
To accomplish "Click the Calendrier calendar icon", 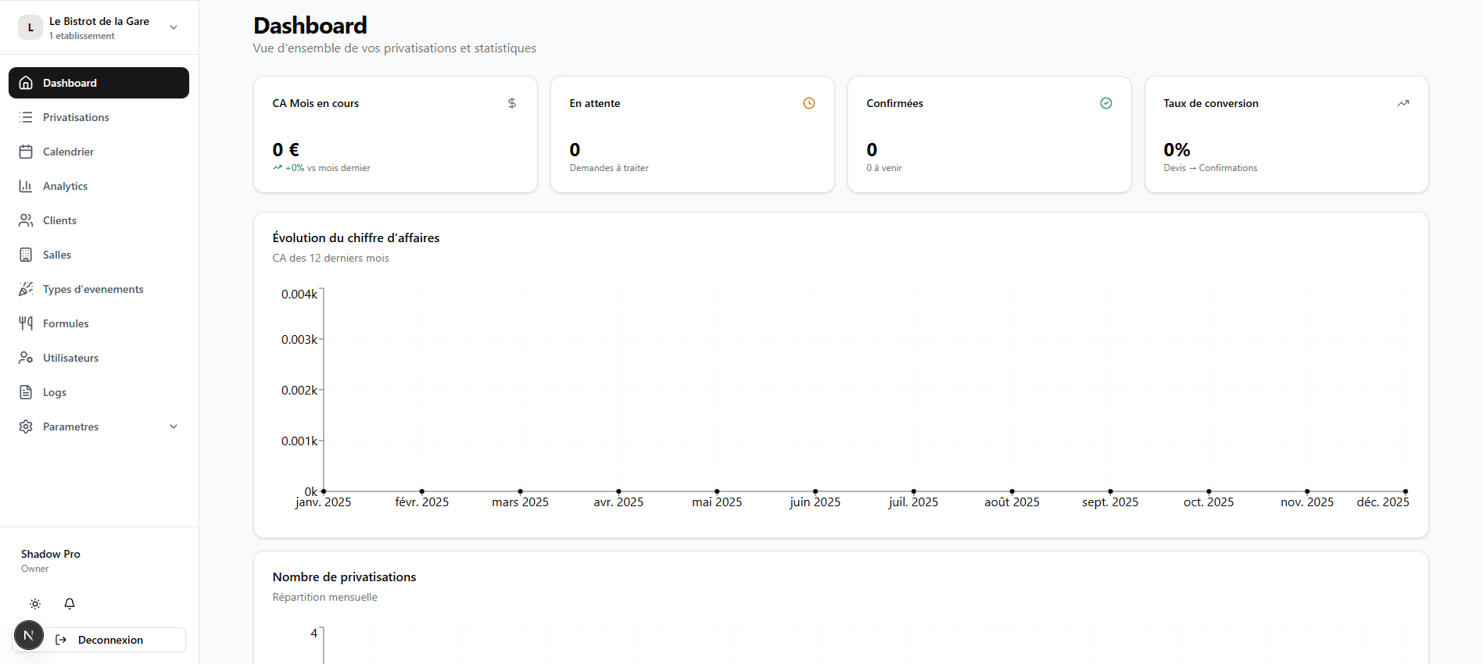I will click(26, 152).
